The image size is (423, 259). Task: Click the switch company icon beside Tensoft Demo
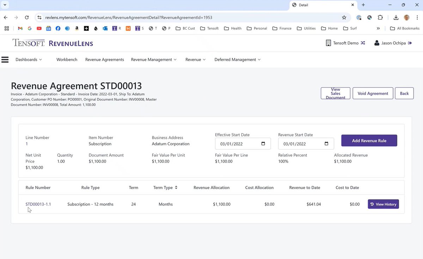coord(363,43)
